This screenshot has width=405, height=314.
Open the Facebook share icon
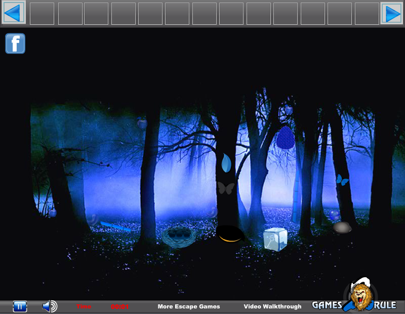[15, 43]
